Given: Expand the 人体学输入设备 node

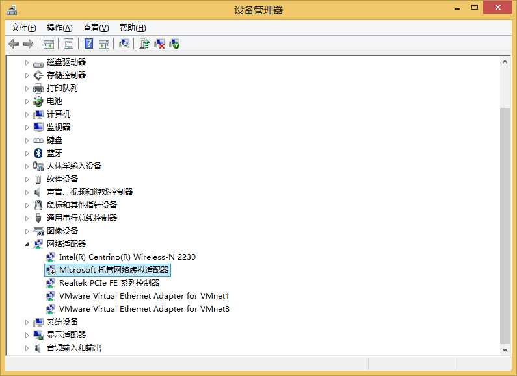Looking at the screenshot, I should coord(27,166).
